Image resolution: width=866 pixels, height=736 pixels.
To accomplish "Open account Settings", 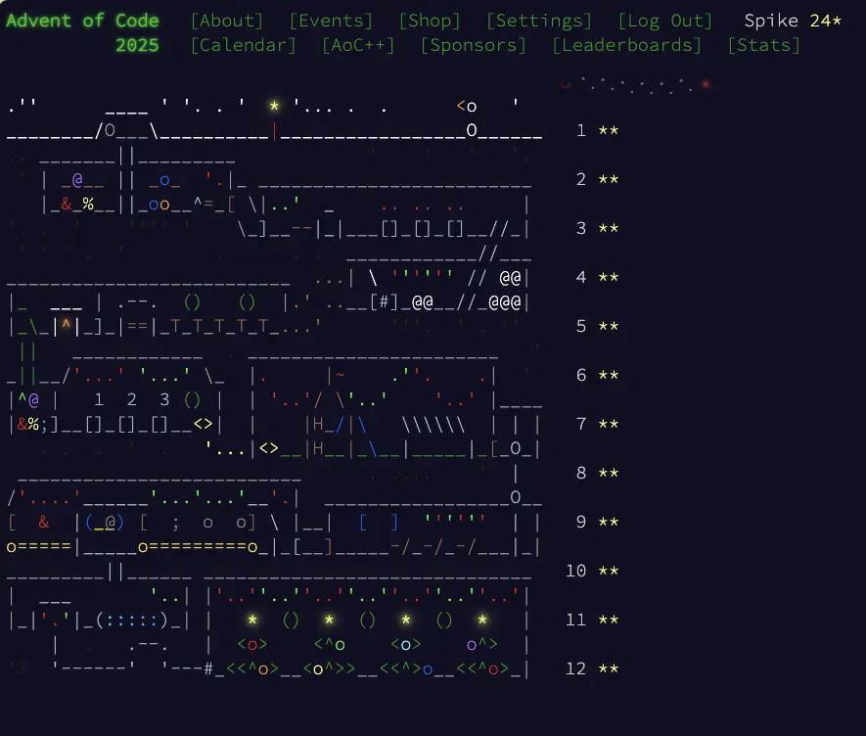I will coord(539,21).
